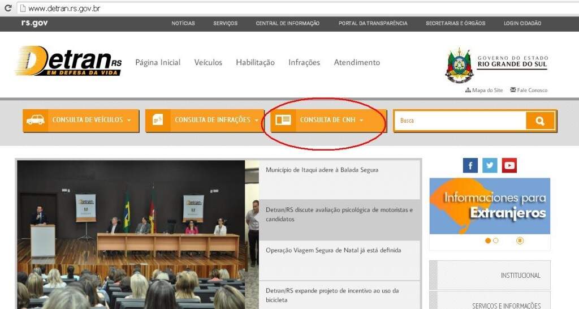Go to the Infrações menu item

coord(304,62)
